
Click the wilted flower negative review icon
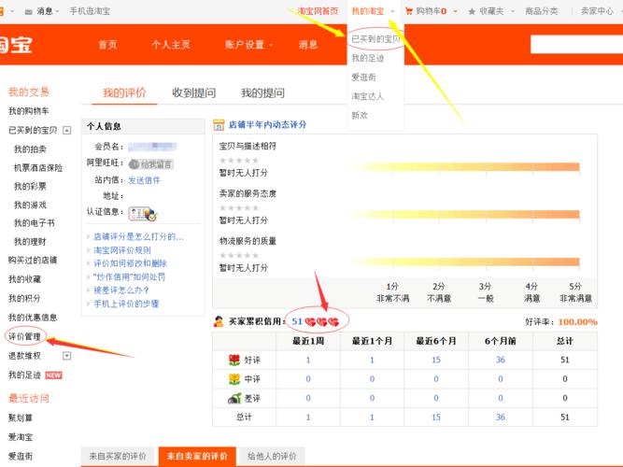click(x=234, y=398)
